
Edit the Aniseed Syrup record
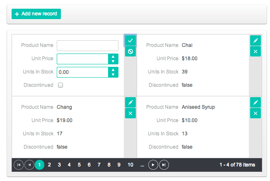click(256, 102)
